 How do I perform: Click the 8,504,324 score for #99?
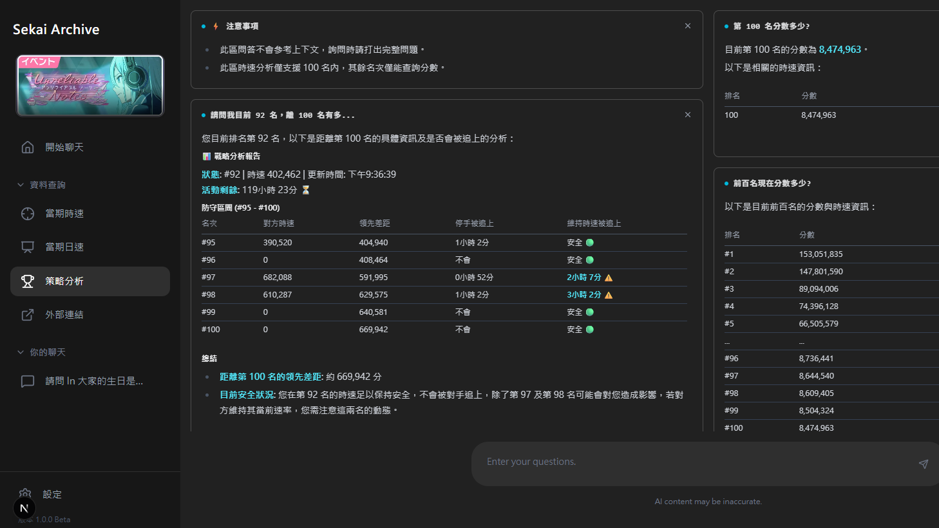[816, 411]
